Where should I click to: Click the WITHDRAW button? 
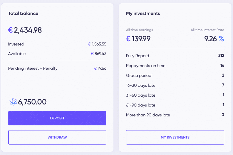(57, 137)
